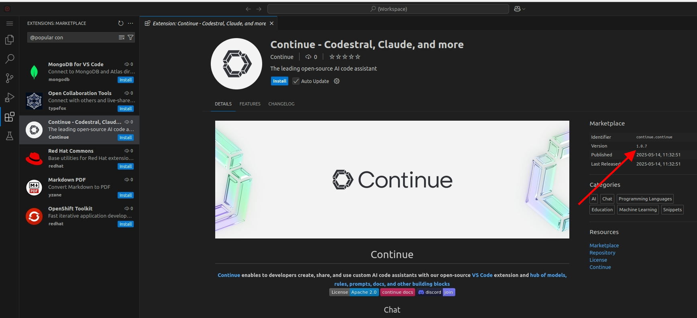Toggle the Auto Update checkbox
Viewport: 697px width, 318px height.
click(x=296, y=81)
